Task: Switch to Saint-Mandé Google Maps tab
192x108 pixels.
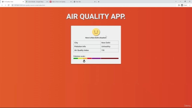Action: pos(37,2)
